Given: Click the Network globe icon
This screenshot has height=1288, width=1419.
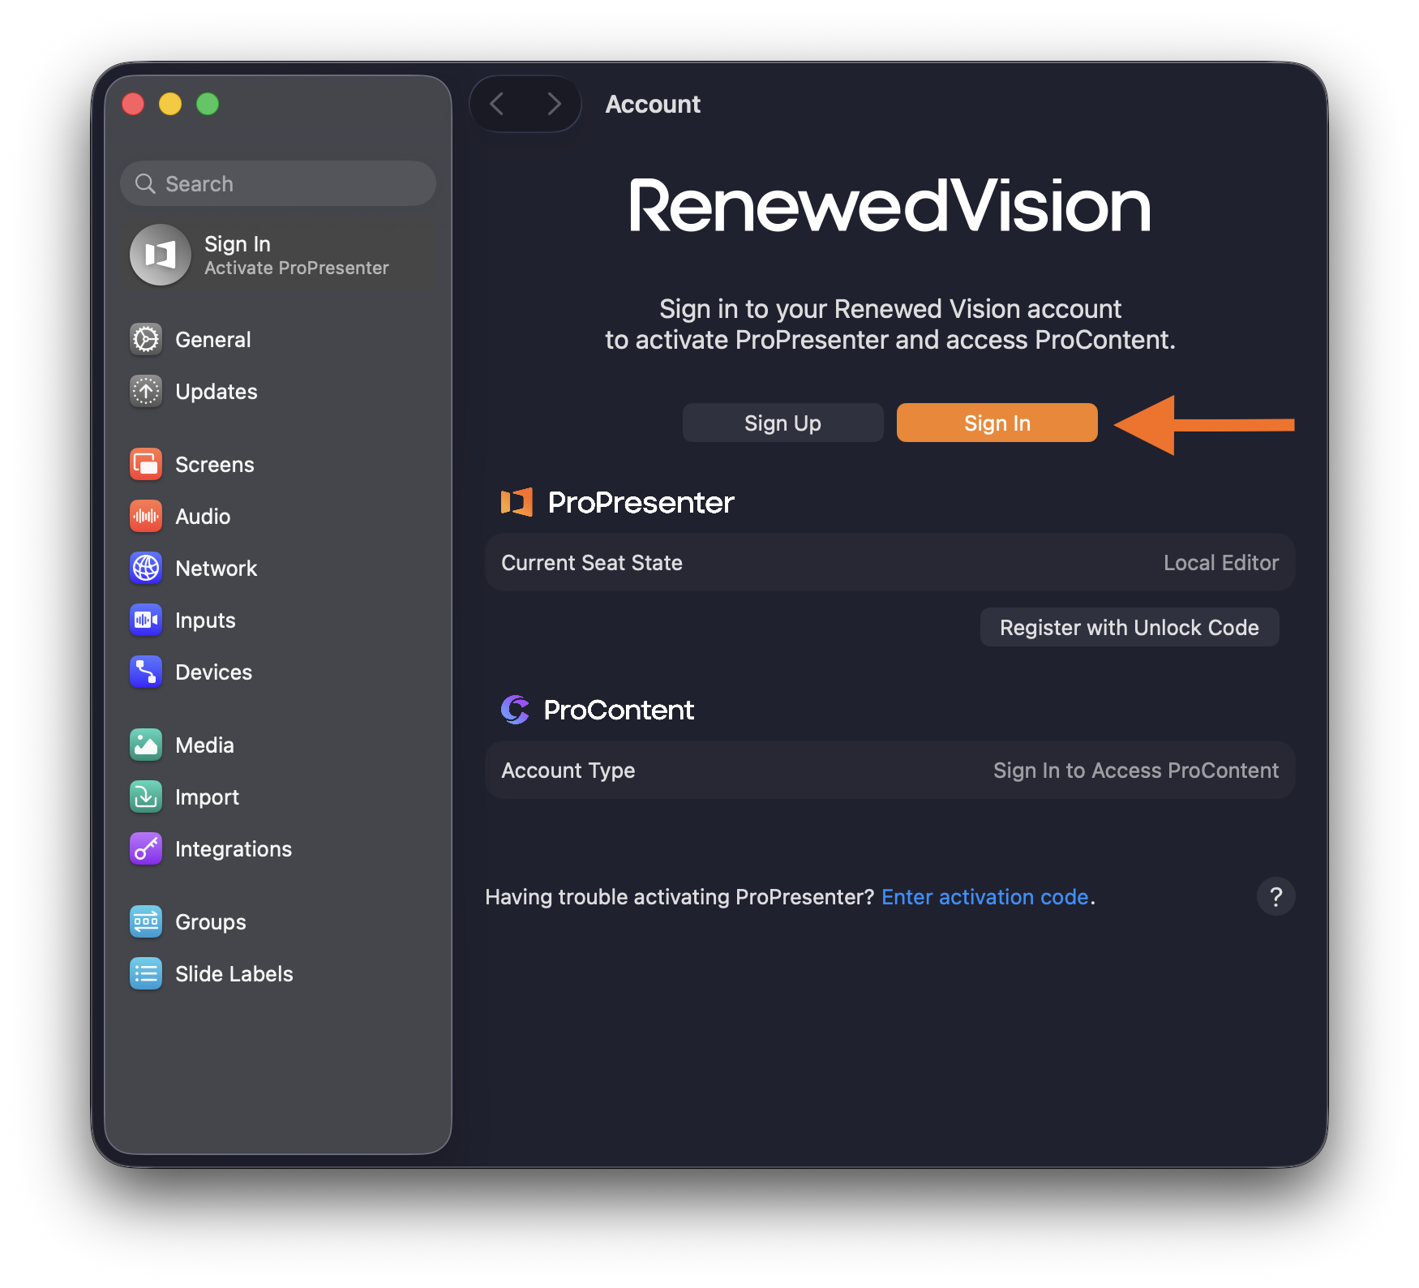Looking at the screenshot, I should coord(146,568).
